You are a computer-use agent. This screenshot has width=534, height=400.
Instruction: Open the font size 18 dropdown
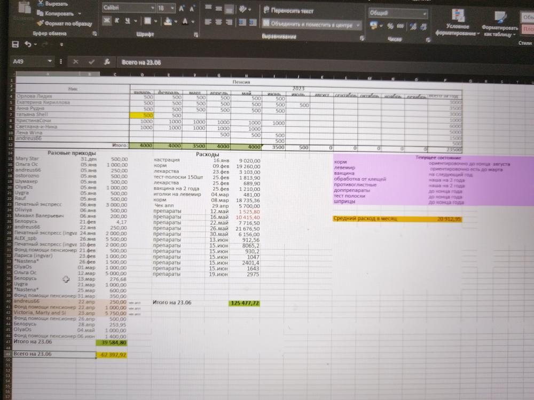172,9
